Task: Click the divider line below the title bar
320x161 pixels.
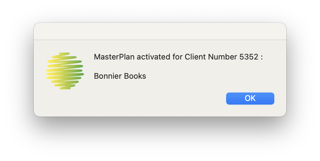Action: point(160,40)
